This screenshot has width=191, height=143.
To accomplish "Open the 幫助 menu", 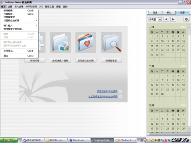I will coord(65,7).
